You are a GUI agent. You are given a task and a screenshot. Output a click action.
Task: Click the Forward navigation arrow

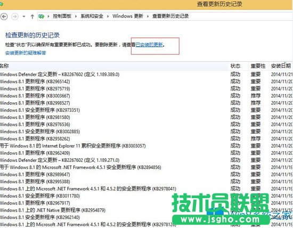click(x=15, y=17)
